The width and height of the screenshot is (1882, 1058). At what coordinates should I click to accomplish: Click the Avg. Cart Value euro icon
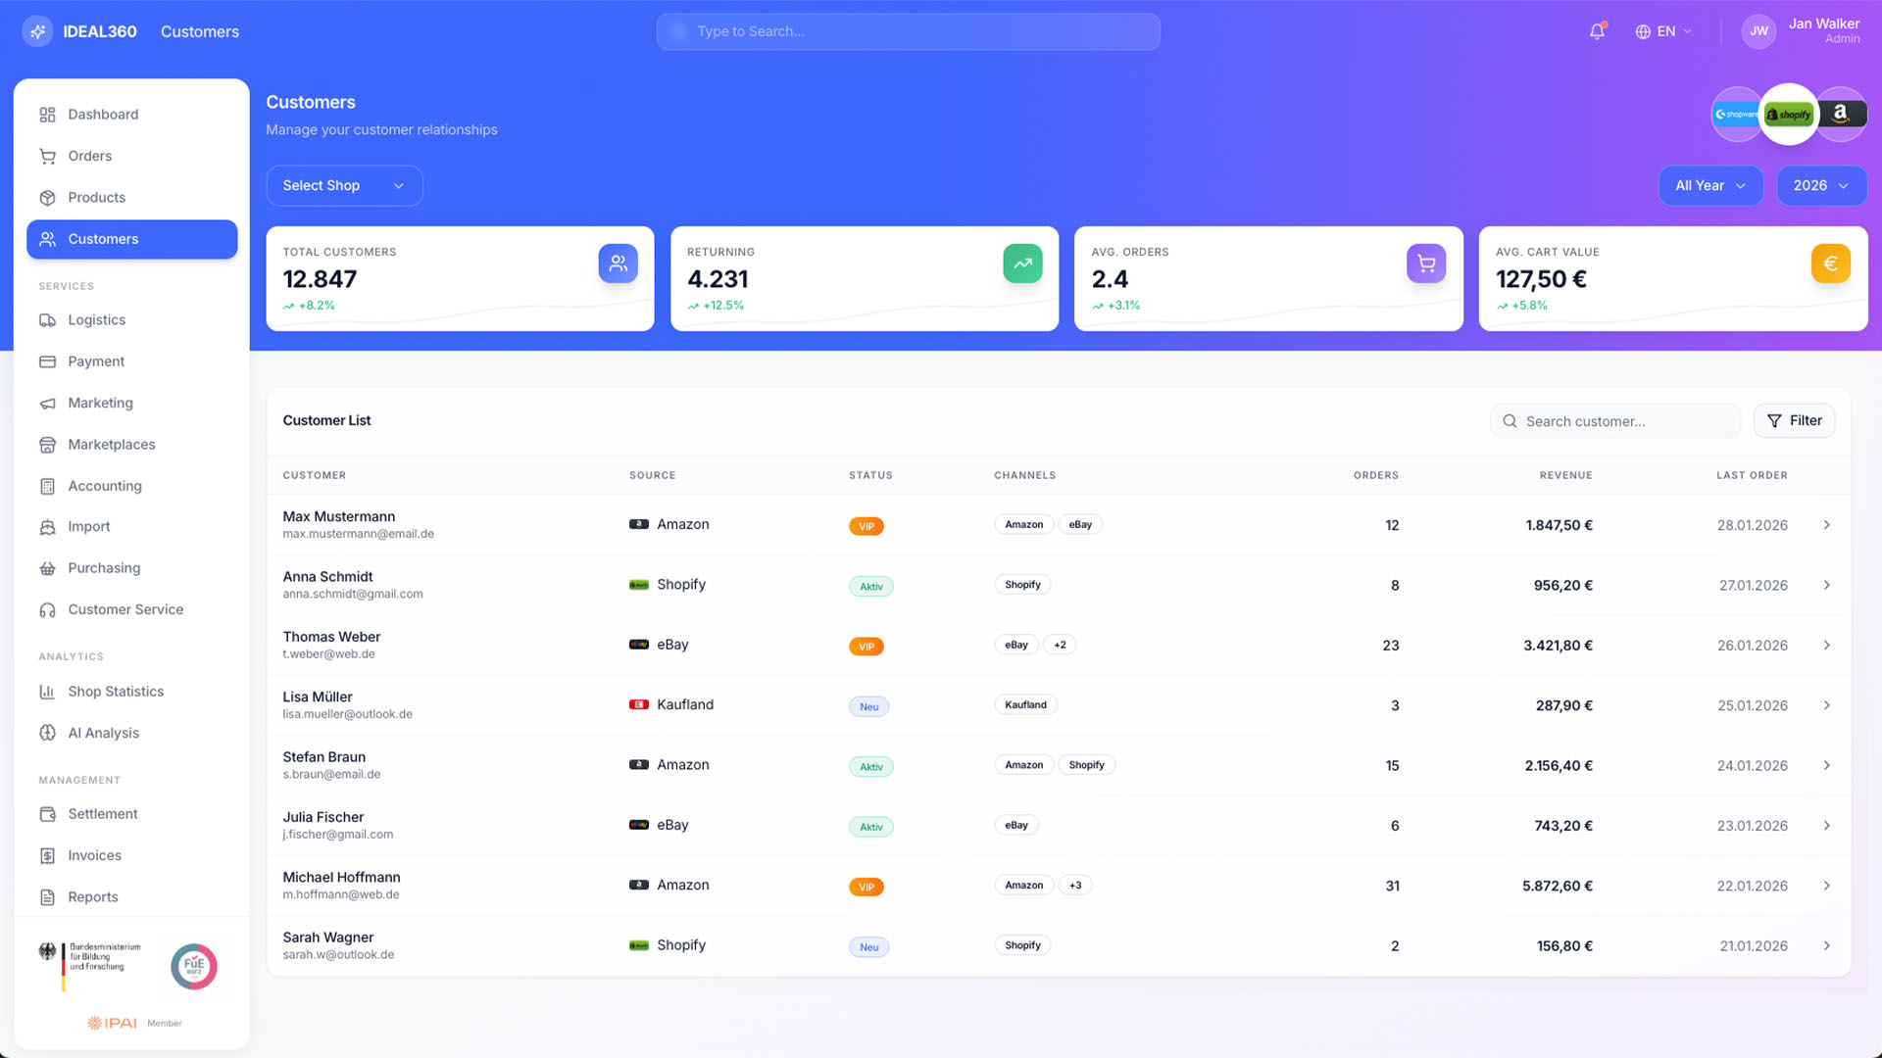1830,264
